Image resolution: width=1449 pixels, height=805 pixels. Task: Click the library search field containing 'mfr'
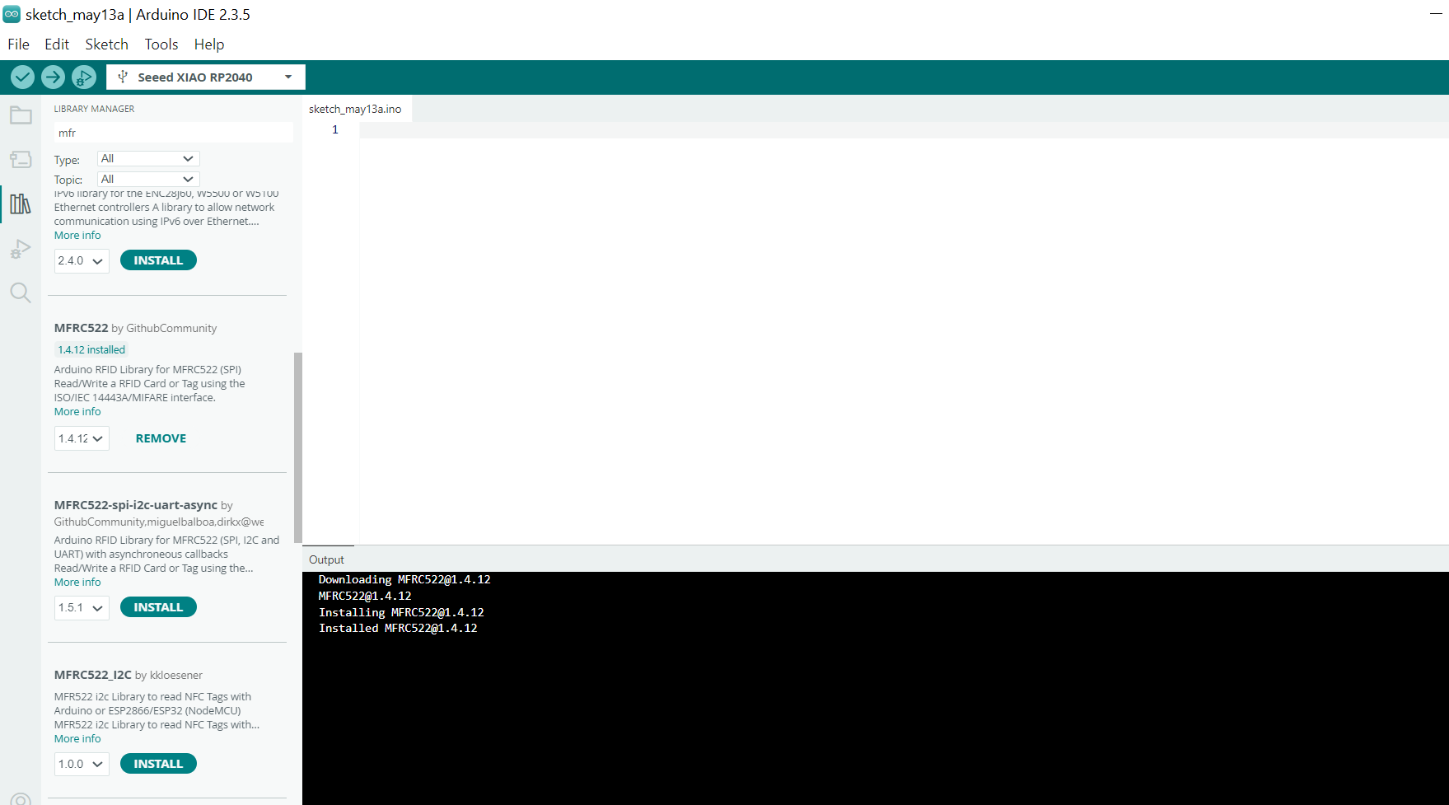point(174,133)
